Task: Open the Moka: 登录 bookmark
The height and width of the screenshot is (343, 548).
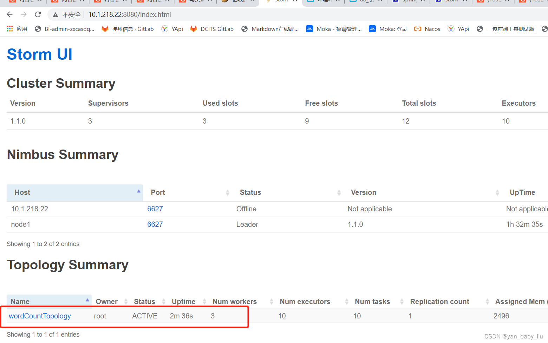Action: [388, 29]
